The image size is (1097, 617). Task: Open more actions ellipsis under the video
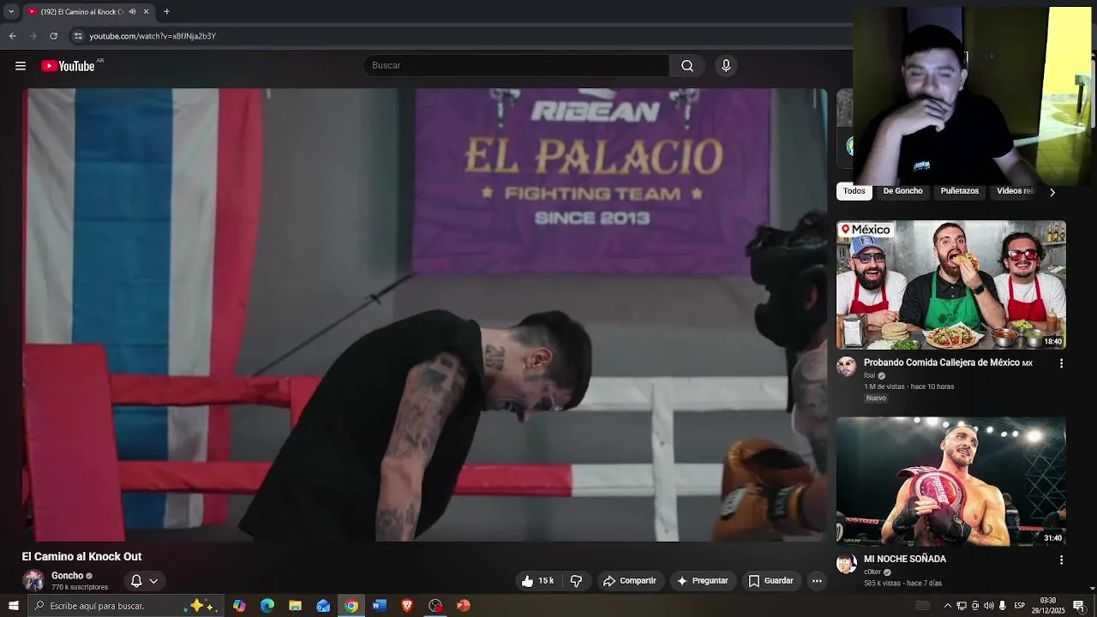817,581
